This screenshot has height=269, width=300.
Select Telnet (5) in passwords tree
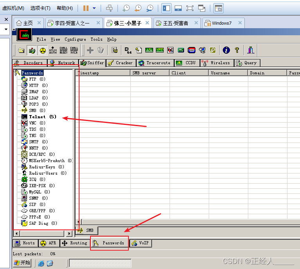pyautogui.click(x=42, y=117)
